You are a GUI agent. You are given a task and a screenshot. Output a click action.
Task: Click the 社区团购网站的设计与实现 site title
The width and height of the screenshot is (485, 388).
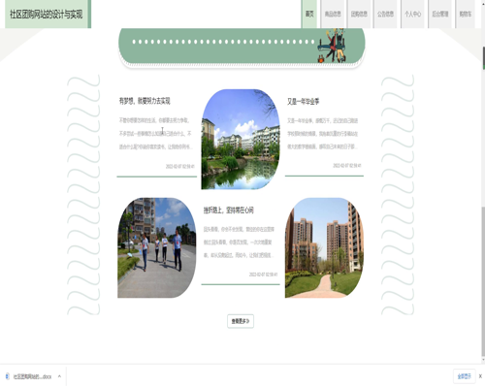pyautogui.click(x=47, y=14)
